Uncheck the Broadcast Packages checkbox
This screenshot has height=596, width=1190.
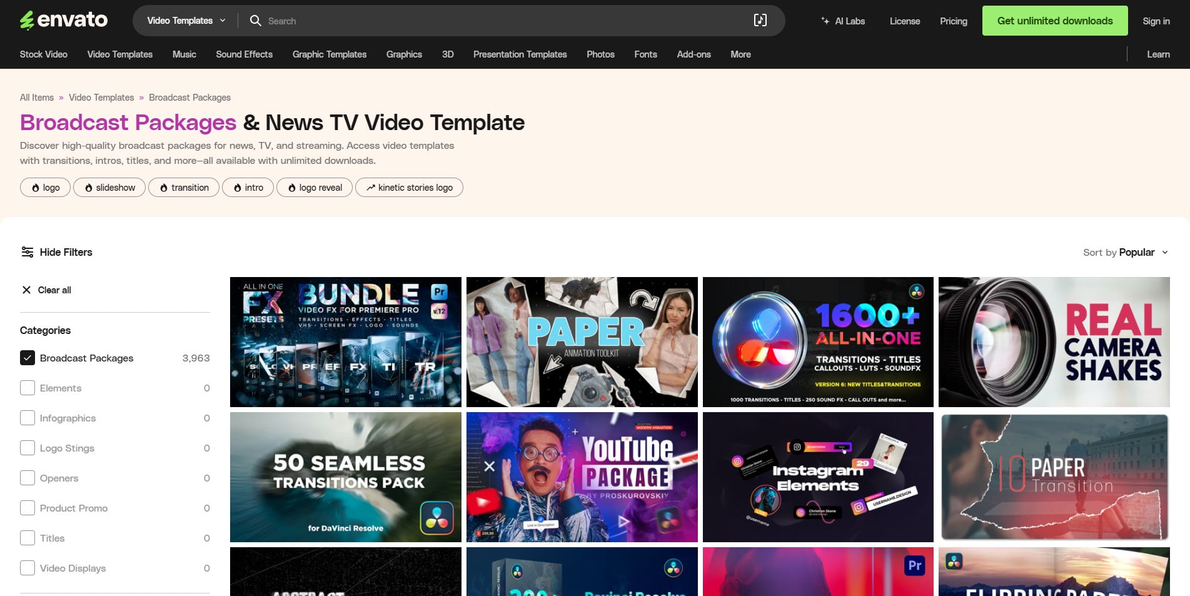click(28, 358)
